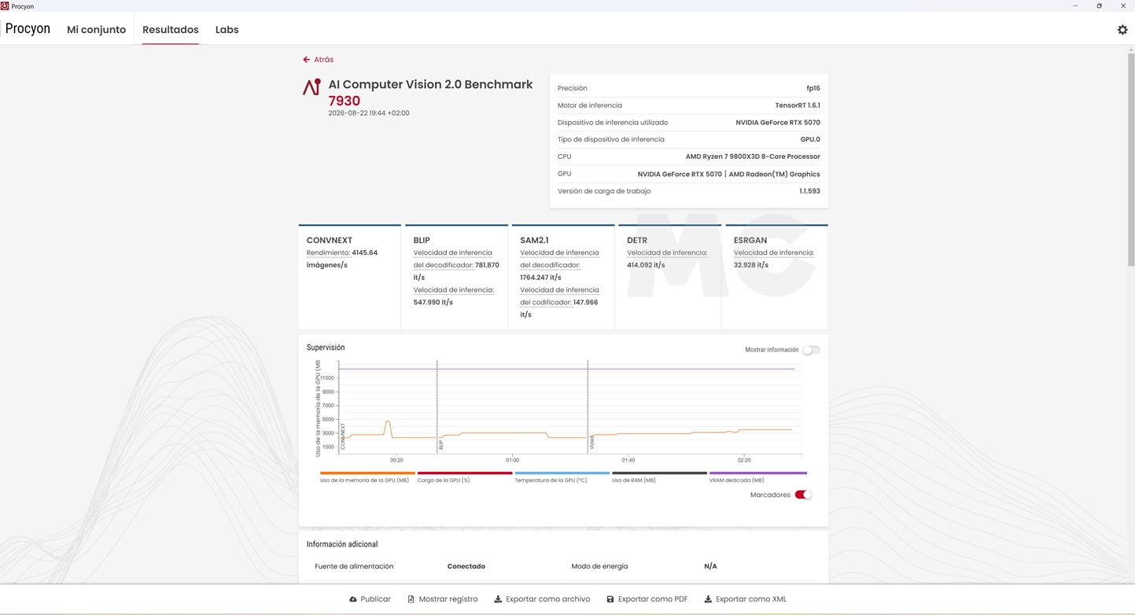Switch to the Mi conjunto tab
Image resolution: width=1135 pixels, height=615 pixels.
click(x=96, y=30)
